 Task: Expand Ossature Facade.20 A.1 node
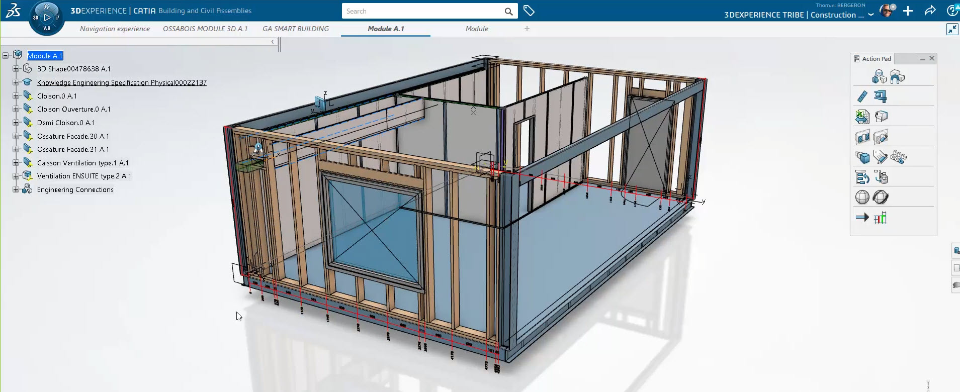click(16, 136)
